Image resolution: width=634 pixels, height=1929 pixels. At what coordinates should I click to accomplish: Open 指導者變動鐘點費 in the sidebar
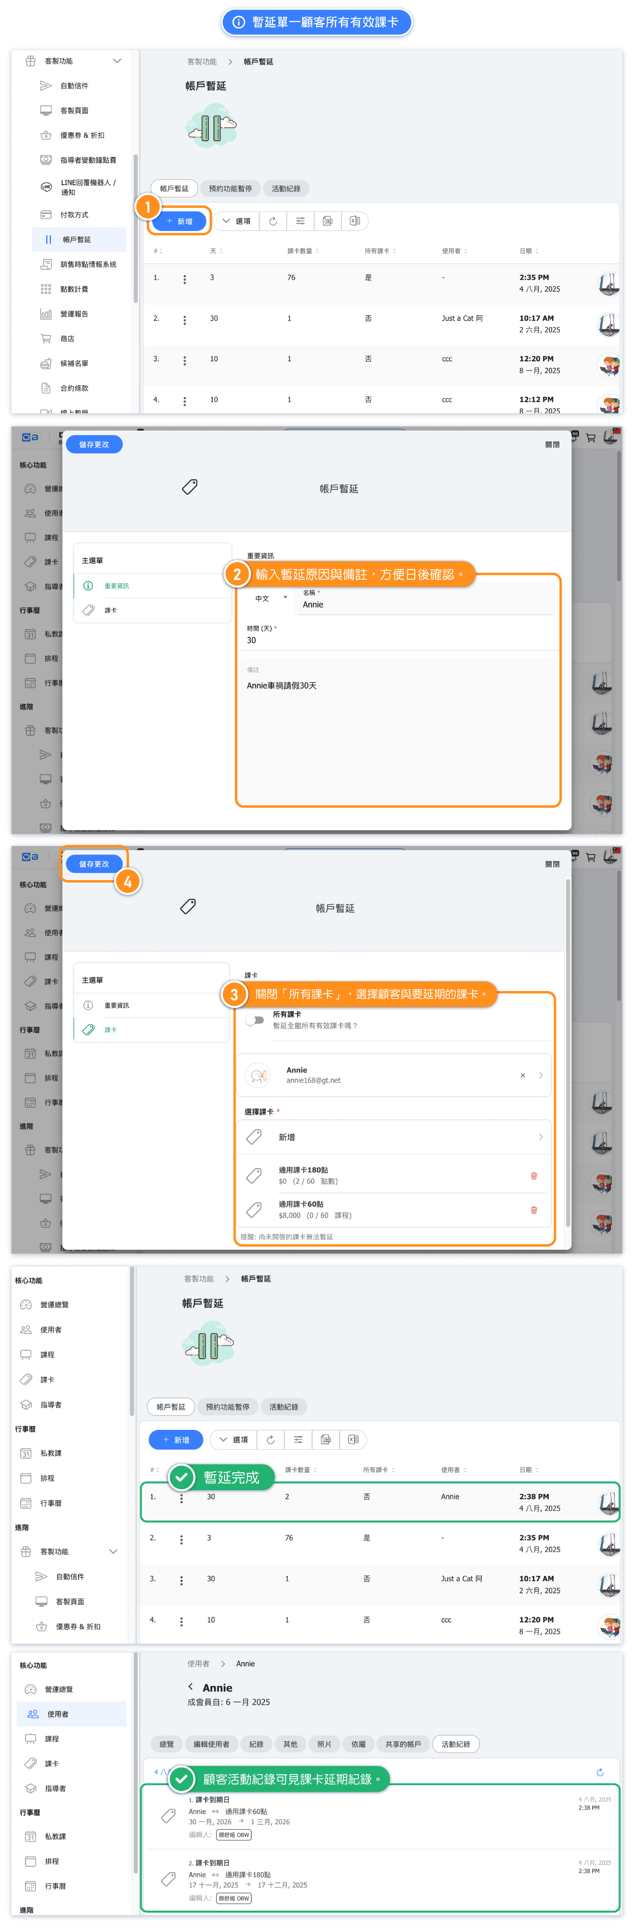click(x=88, y=160)
